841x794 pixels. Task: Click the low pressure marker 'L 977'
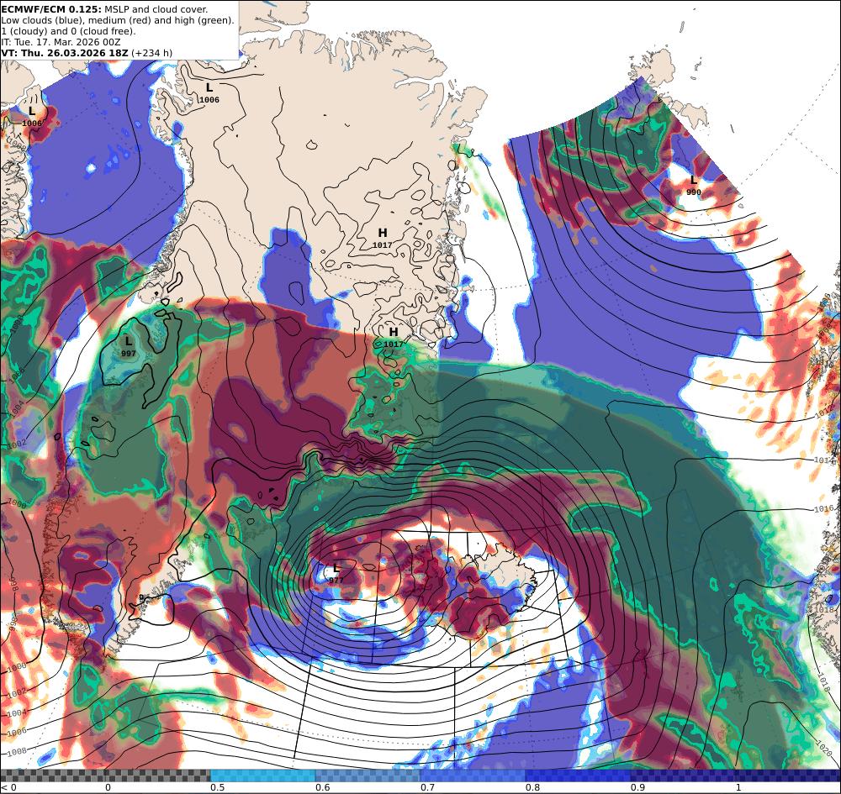point(336,573)
